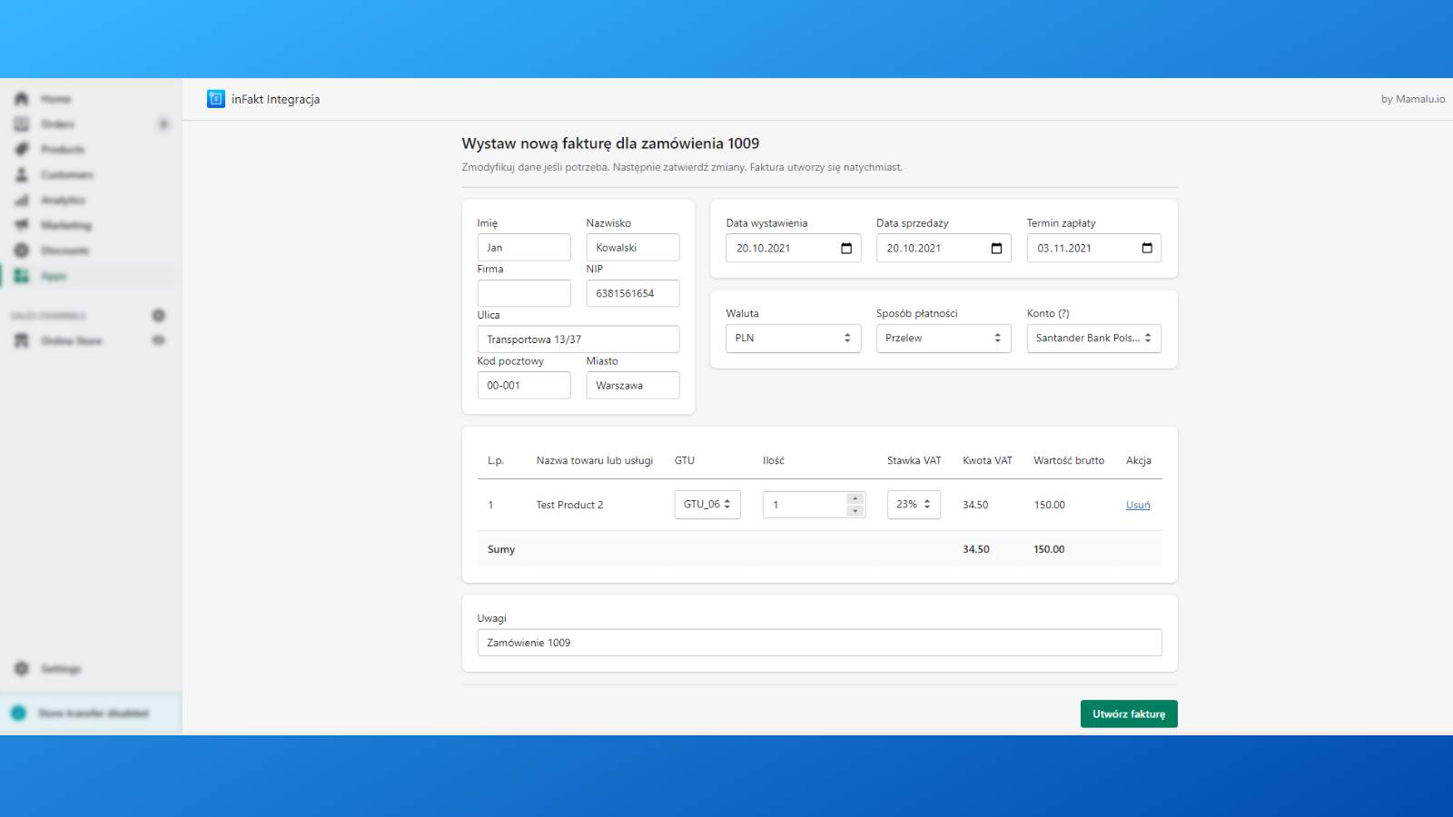Open Analytics via its sidebar chart icon
Screen dimensions: 1453x817
22,200
